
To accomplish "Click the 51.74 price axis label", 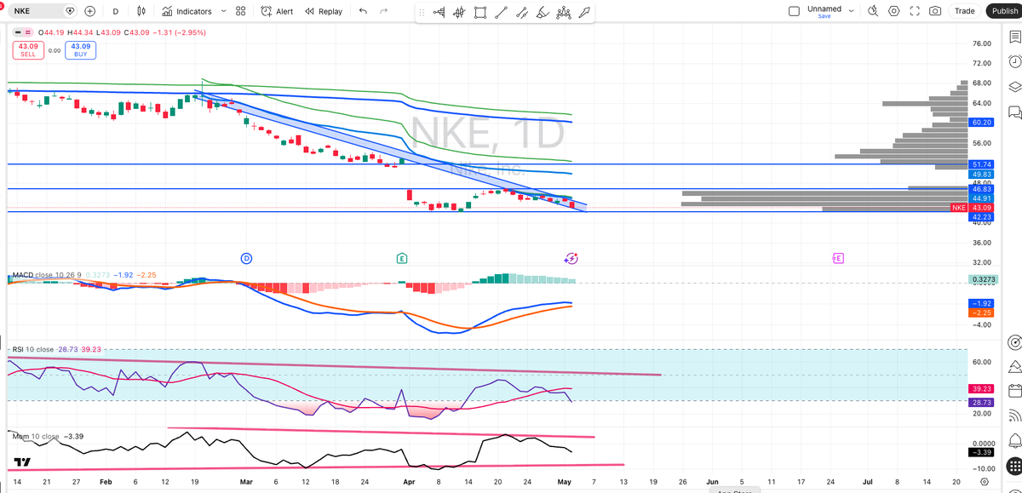I will 982,163.
